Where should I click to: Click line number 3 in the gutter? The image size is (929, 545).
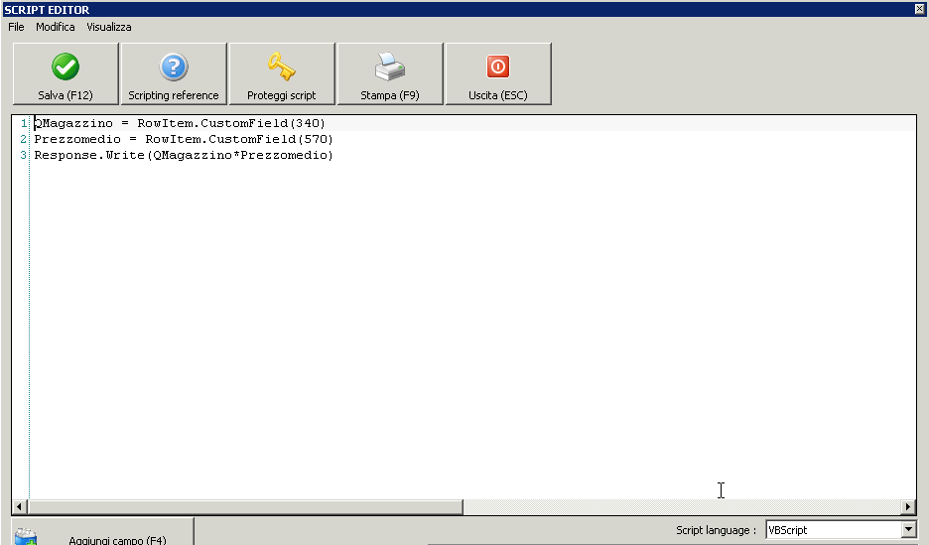coord(24,155)
